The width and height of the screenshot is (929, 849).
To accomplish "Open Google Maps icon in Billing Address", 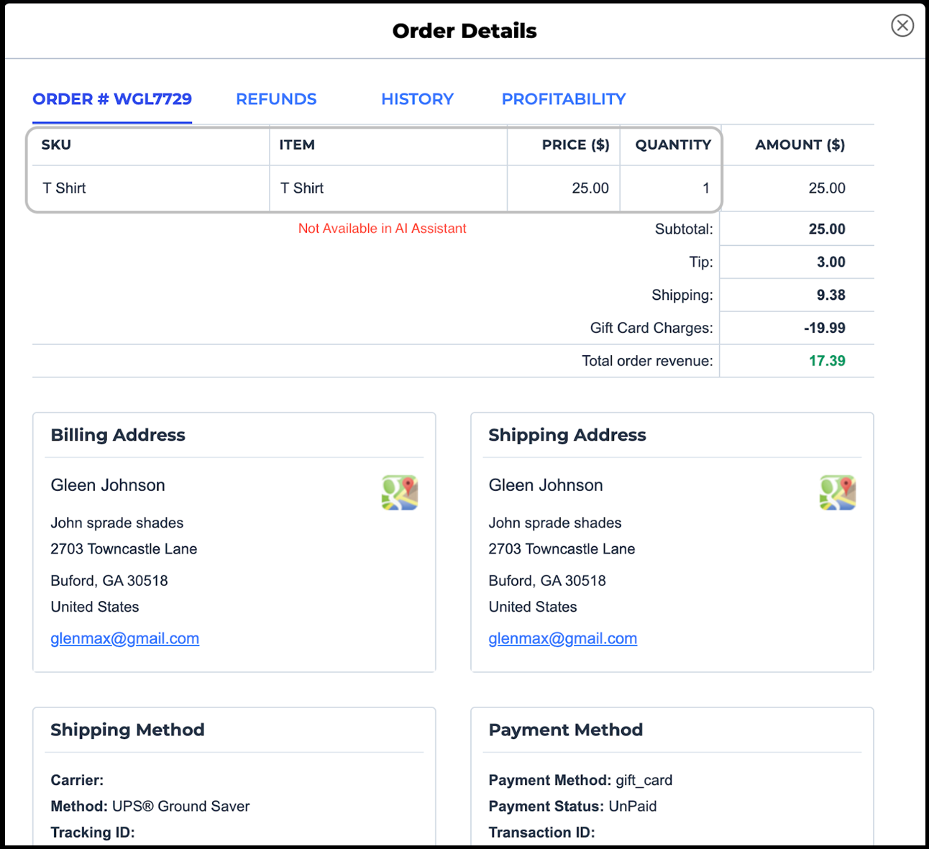I will click(400, 492).
